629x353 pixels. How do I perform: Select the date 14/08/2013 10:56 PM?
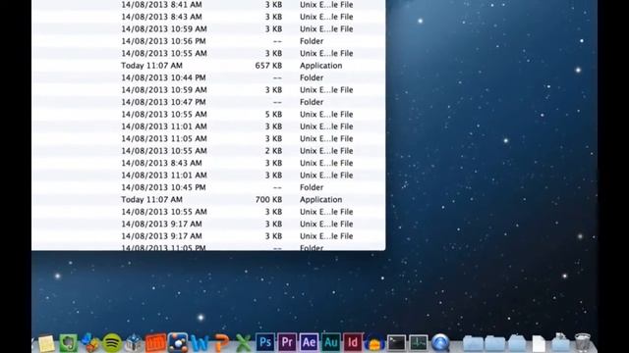(164, 41)
